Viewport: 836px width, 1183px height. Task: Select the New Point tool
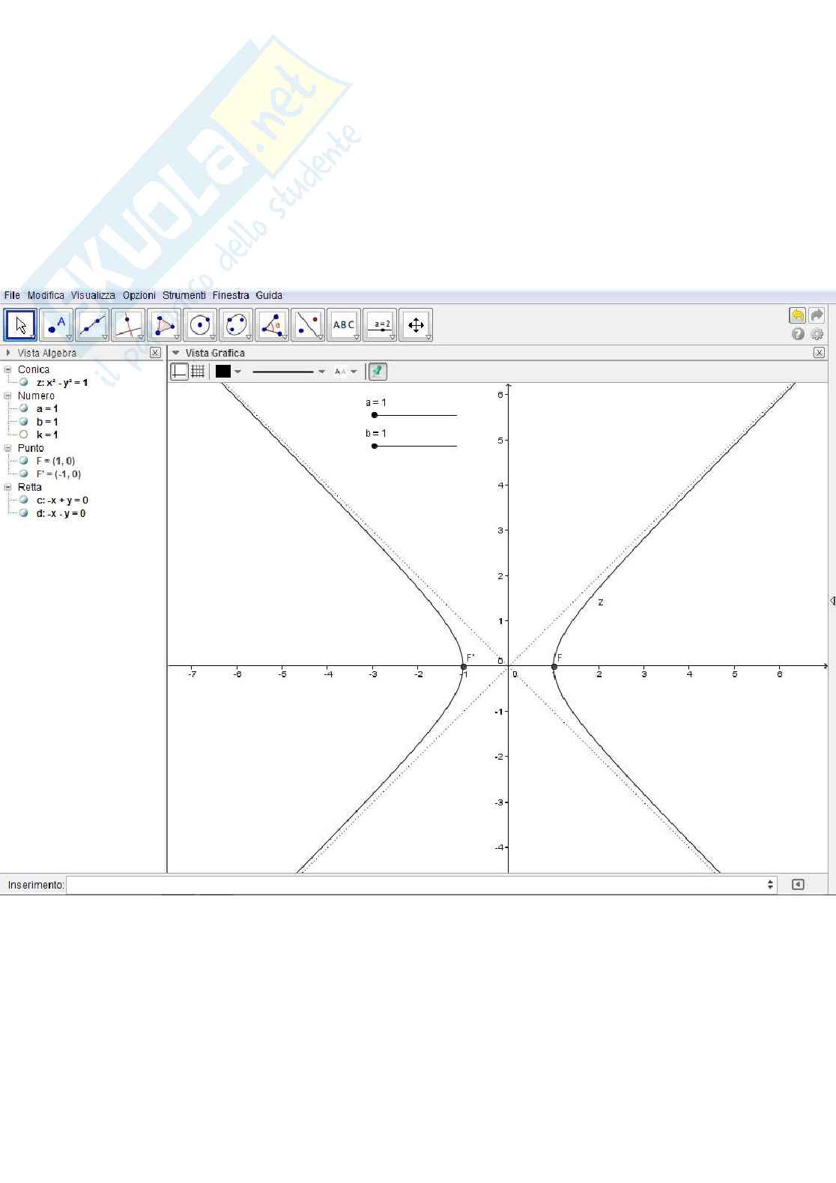[56, 325]
